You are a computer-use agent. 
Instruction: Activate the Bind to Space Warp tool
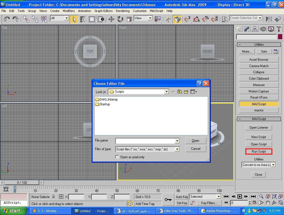click(x=44, y=19)
